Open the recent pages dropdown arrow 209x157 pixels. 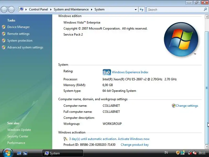click(16, 10)
